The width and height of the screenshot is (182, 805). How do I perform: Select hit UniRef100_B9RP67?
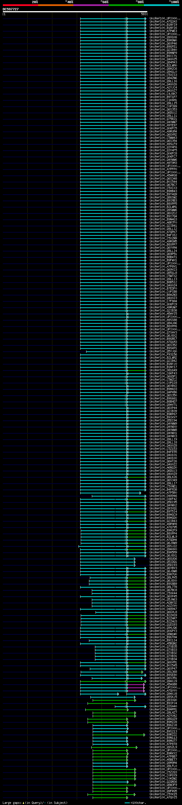tap(163, 414)
